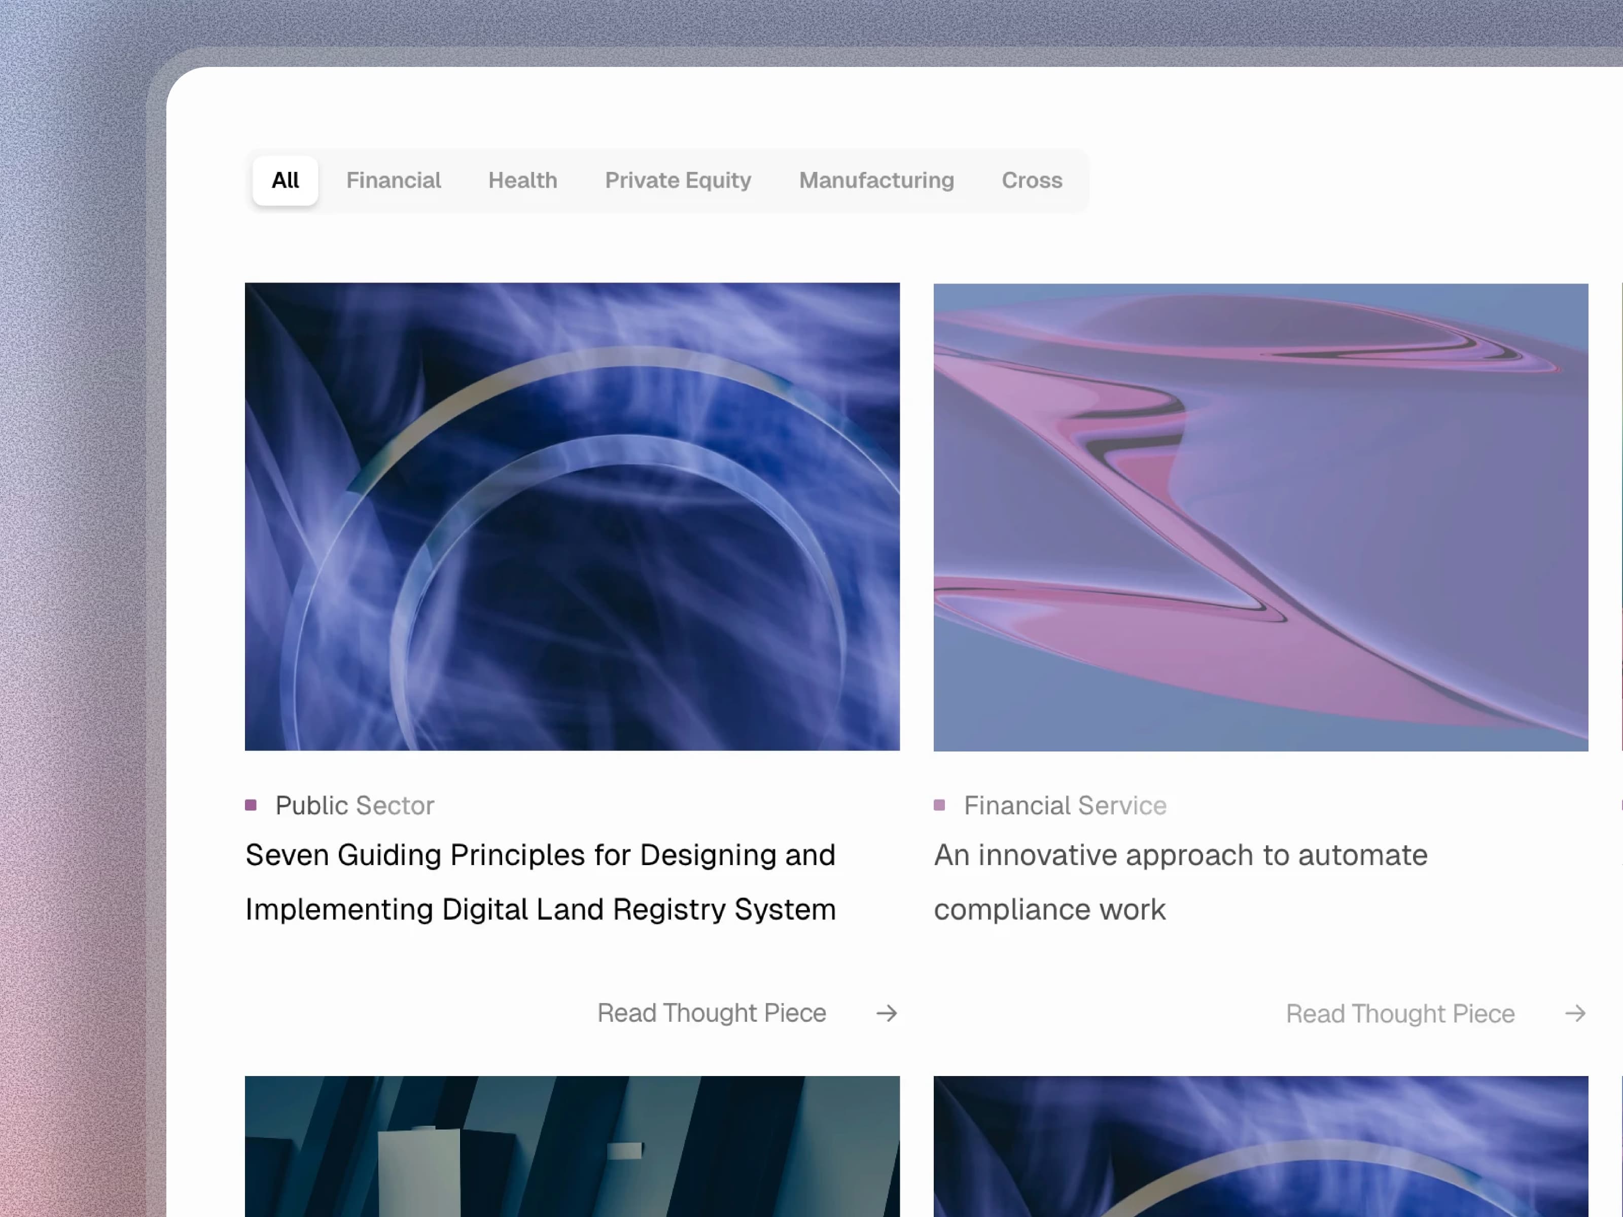Screen dimensions: 1623x1217
Task: Click the Cross filter tab
Action: coord(1032,181)
